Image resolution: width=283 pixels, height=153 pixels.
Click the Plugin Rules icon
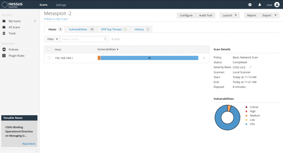4,56
